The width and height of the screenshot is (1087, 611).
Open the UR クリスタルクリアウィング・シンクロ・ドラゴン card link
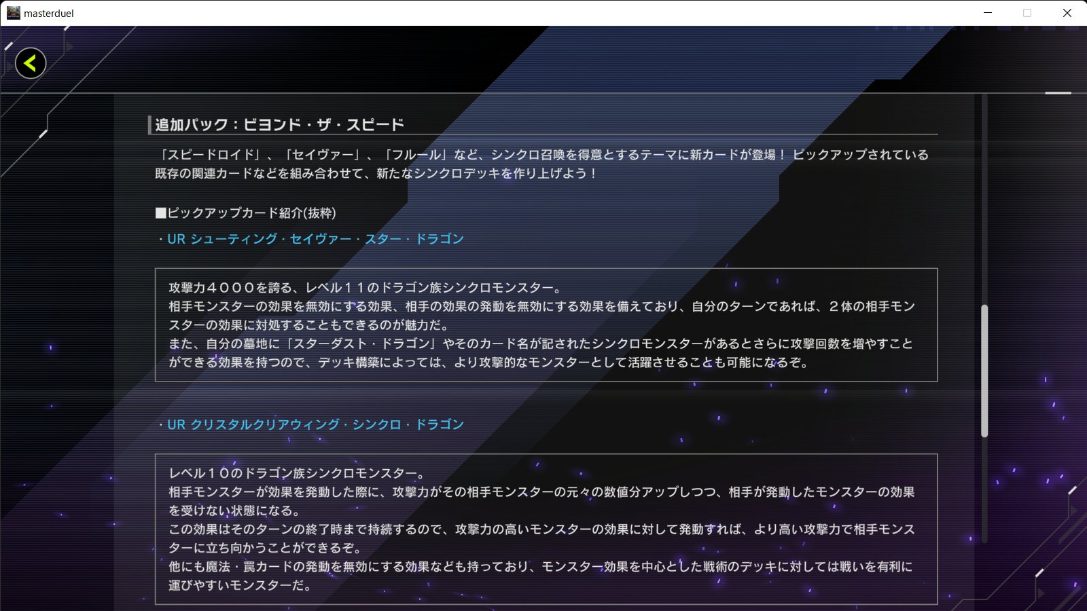(x=315, y=424)
